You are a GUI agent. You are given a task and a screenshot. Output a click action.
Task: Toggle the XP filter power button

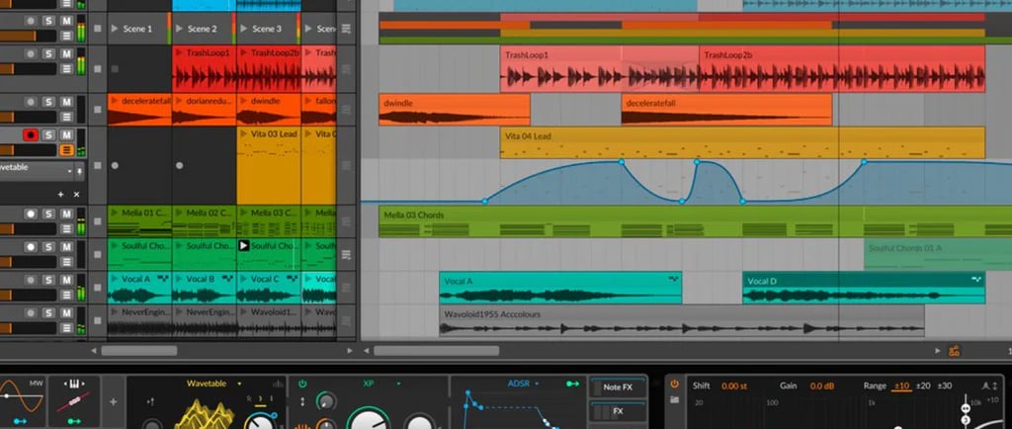pos(302,384)
